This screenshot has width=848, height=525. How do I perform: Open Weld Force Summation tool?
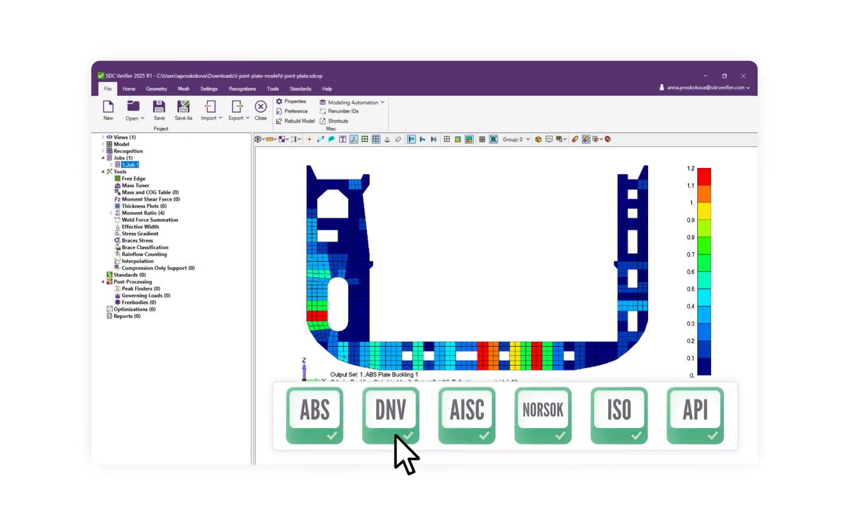point(146,220)
